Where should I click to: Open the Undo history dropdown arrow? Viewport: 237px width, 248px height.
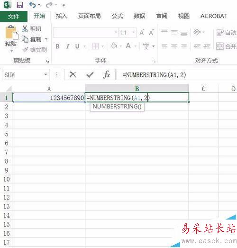[x=39, y=5]
